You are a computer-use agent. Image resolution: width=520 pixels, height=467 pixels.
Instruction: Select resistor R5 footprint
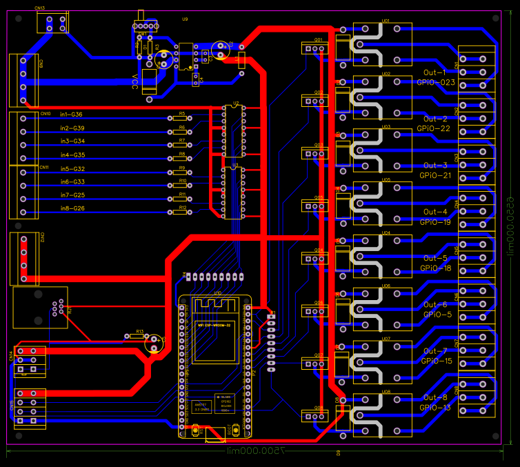coord(180,118)
